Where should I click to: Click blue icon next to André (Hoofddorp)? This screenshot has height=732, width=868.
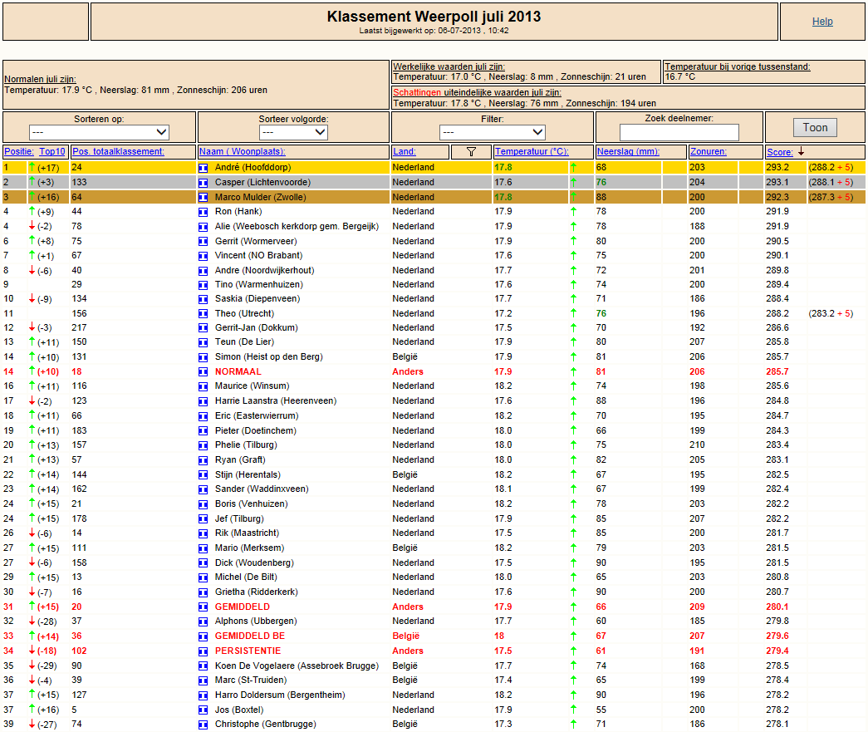[x=204, y=168]
